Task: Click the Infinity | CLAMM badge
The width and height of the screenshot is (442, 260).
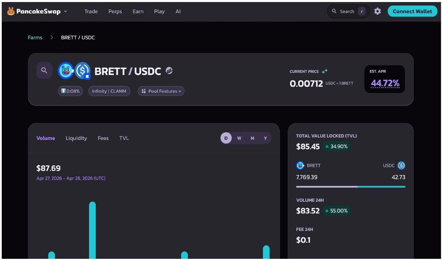Action: click(109, 91)
